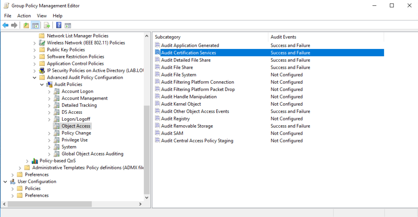Open the Help toolbar icon
The height and width of the screenshot is (217, 418).
pos(59,25)
